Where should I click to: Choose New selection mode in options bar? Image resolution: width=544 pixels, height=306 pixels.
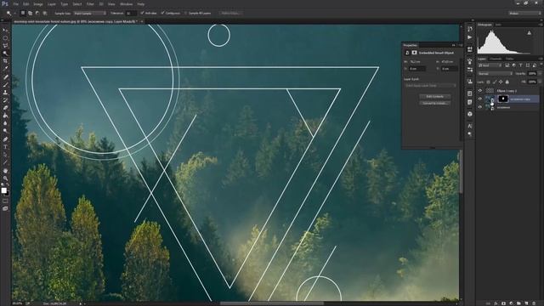(x=23, y=14)
